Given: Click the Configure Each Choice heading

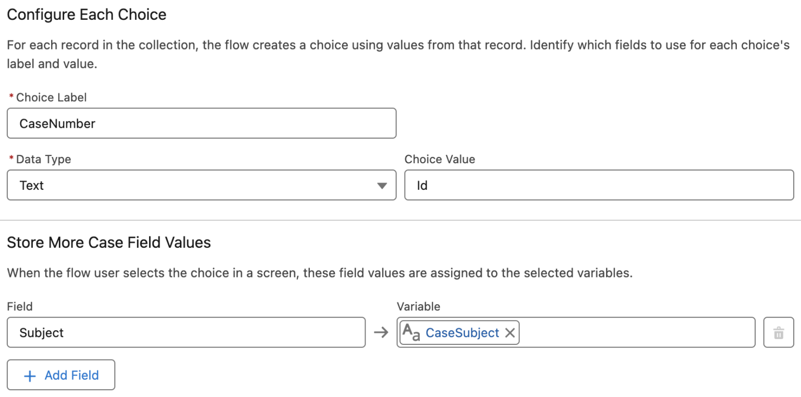Looking at the screenshot, I should [86, 15].
